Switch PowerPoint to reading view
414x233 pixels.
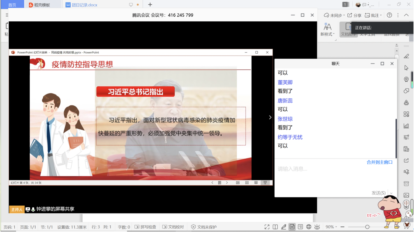tap(256, 183)
